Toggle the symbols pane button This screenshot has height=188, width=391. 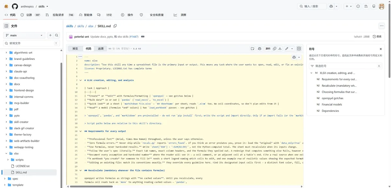299,49
